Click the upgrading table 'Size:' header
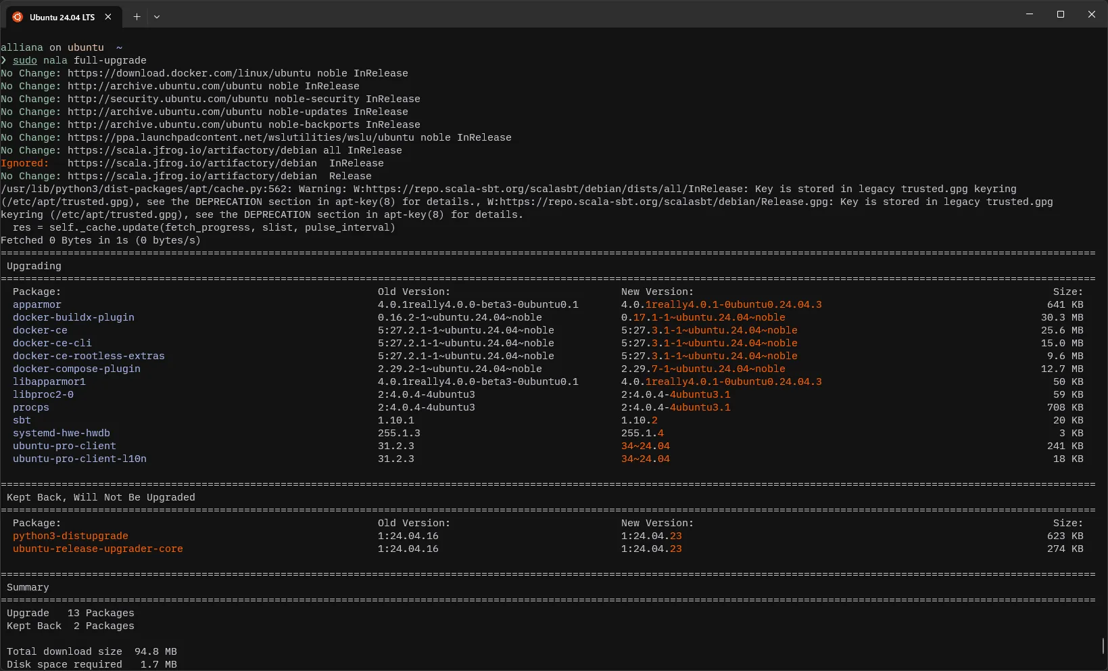 (1068, 292)
